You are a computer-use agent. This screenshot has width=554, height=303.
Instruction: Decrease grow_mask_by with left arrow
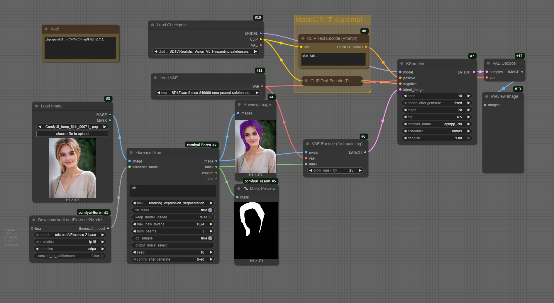[x=311, y=170]
